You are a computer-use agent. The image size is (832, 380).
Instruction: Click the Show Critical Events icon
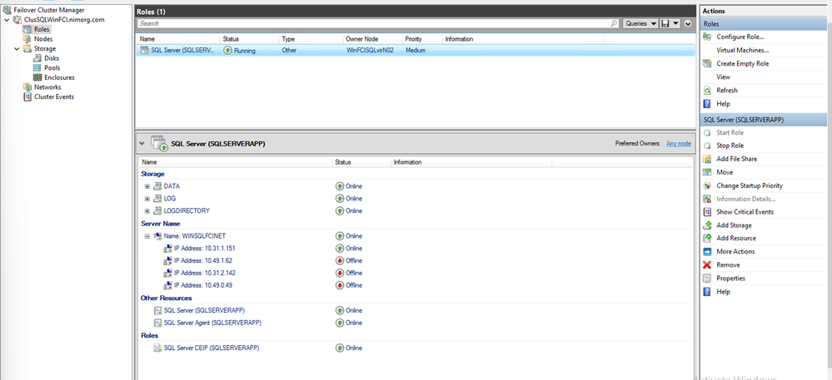coord(708,212)
